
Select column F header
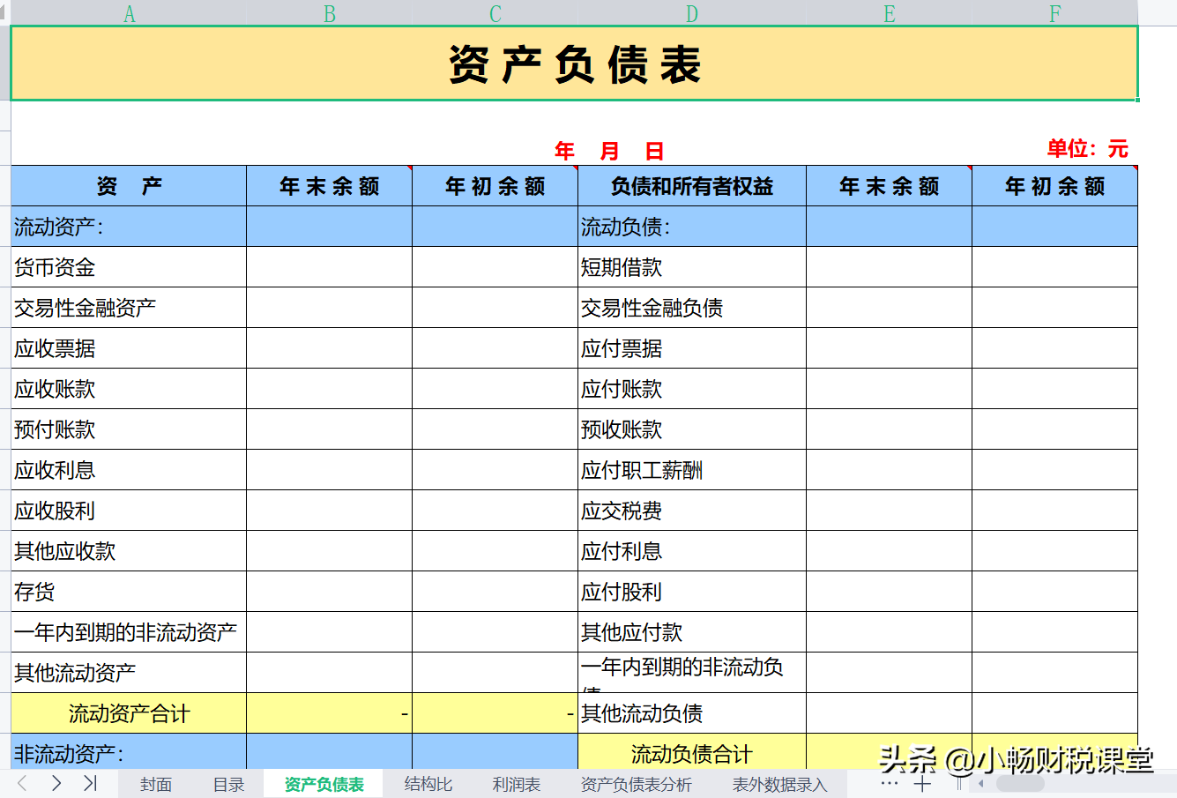pos(1054,13)
